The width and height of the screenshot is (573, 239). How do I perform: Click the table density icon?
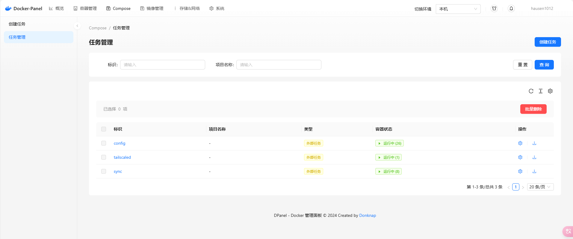click(541, 91)
